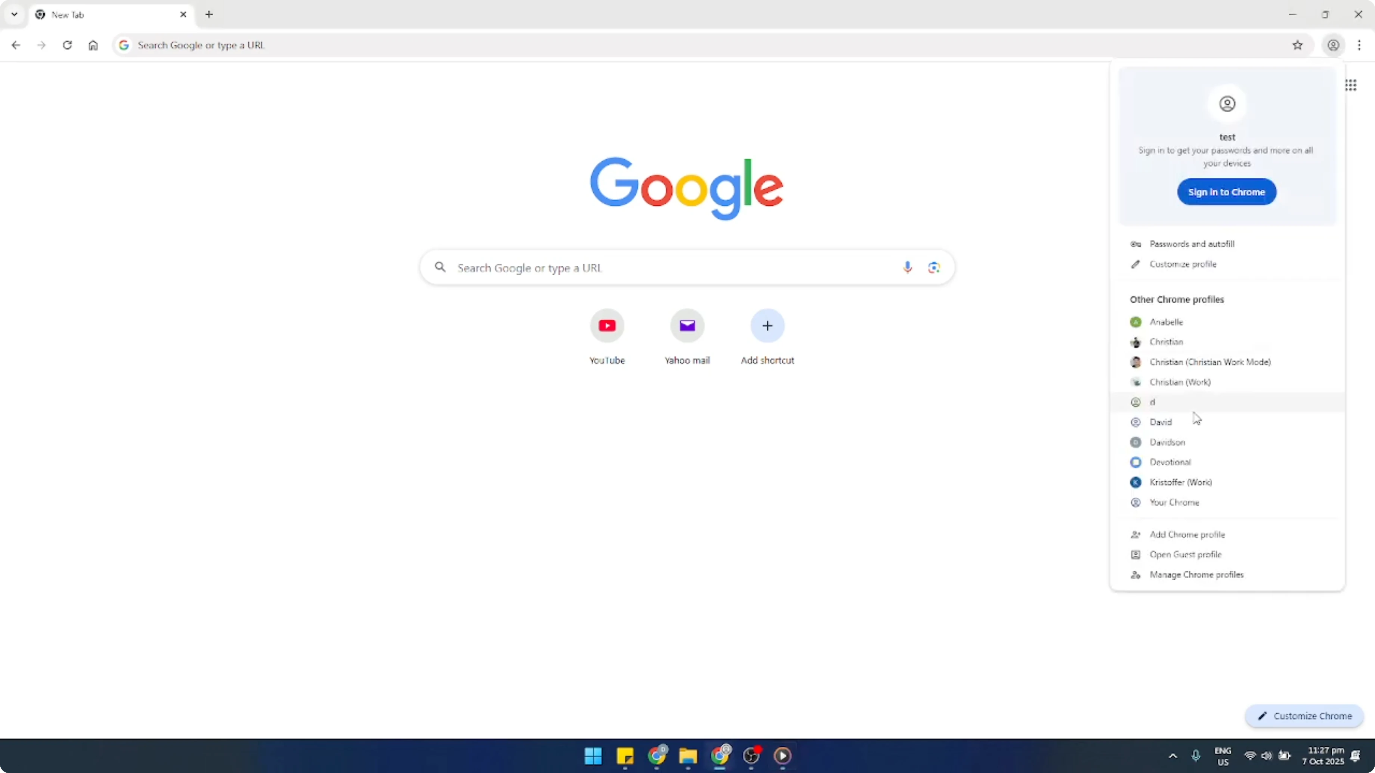The image size is (1375, 773).
Task: Click Add Chrome profile
Action: pos(1187,534)
